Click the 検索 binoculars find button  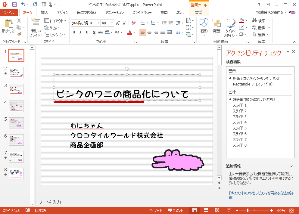[x=259, y=21]
